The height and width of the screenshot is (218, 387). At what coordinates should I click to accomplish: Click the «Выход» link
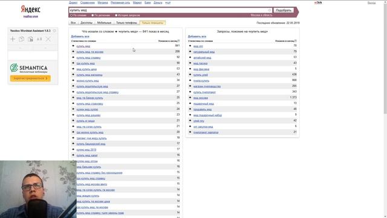tap(371, 2)
